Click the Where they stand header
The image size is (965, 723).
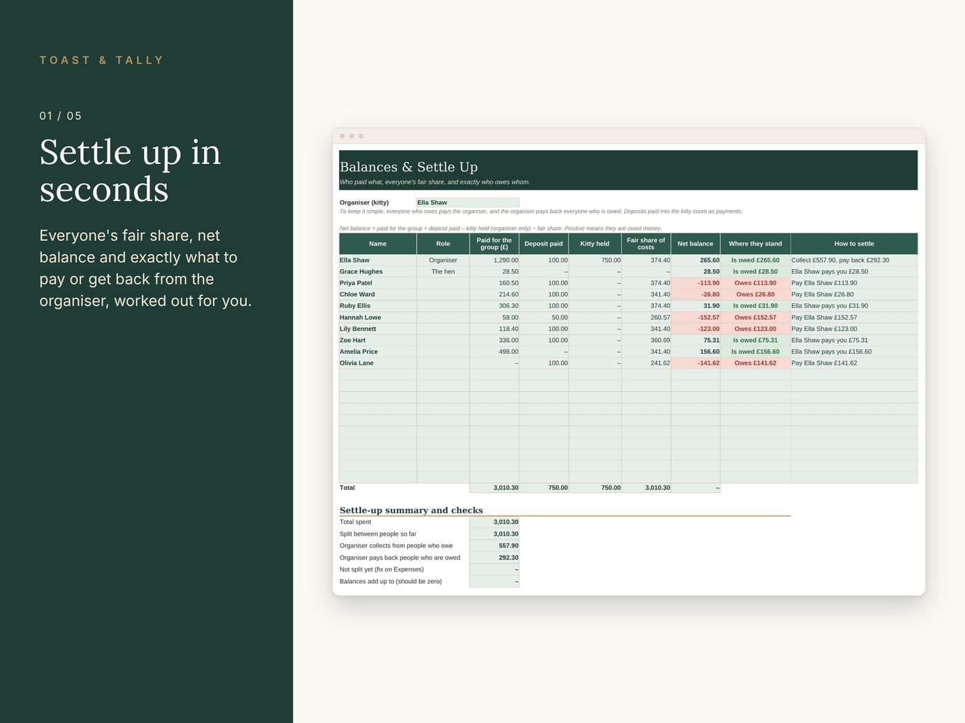click(x=755, y=244)
